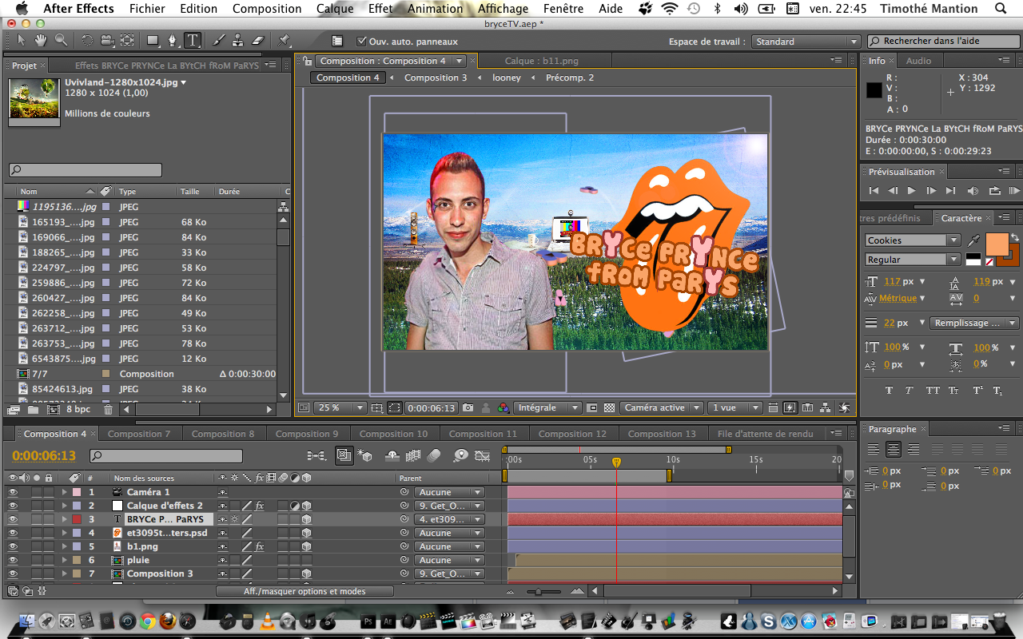Select the Horizontal Type tool
The height and width of the screenshot is (639, 1023).
[x=192, y=40]
